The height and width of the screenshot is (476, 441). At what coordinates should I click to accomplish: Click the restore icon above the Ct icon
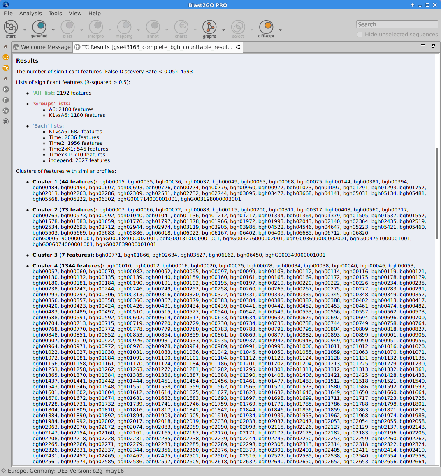coord(6,47)
